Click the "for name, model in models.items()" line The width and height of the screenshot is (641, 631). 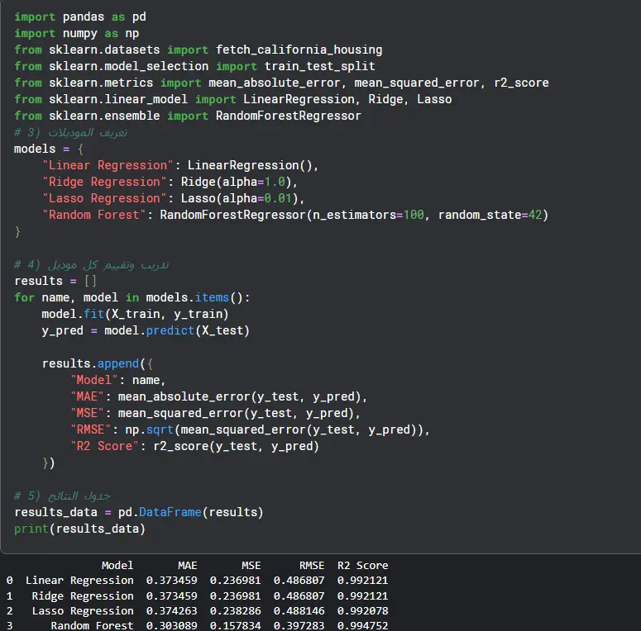[x=132, y=297]
